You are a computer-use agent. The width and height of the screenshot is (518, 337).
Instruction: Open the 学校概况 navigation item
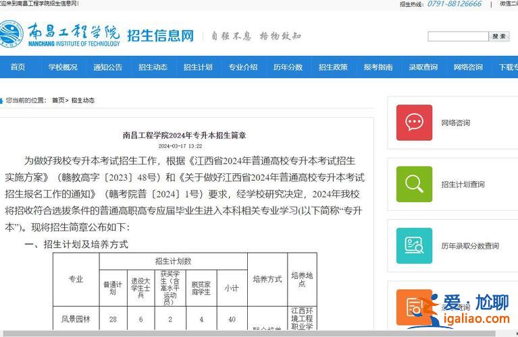point(63,67)
